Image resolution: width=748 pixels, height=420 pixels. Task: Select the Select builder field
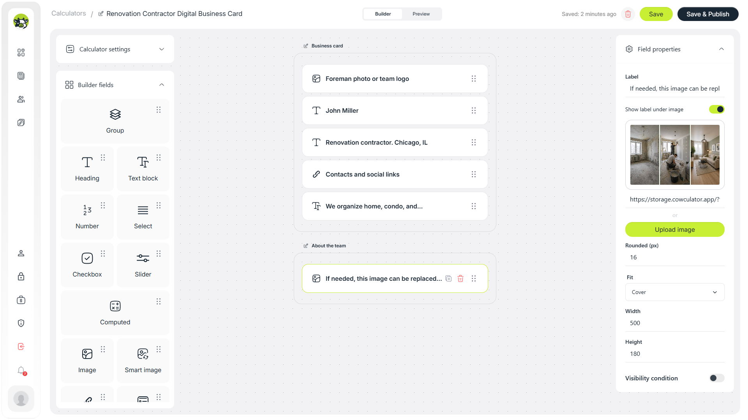143,217
